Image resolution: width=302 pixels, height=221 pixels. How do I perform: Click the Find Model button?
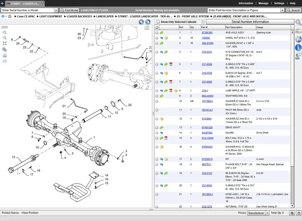point(69,10)
